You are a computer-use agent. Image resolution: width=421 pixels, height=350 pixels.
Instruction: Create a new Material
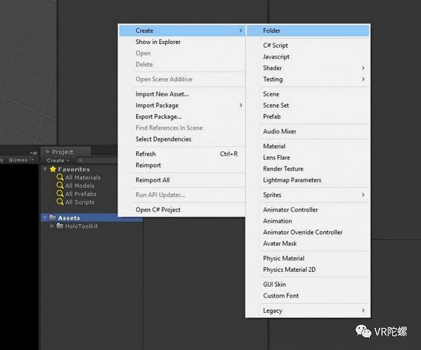pos(308,146)
